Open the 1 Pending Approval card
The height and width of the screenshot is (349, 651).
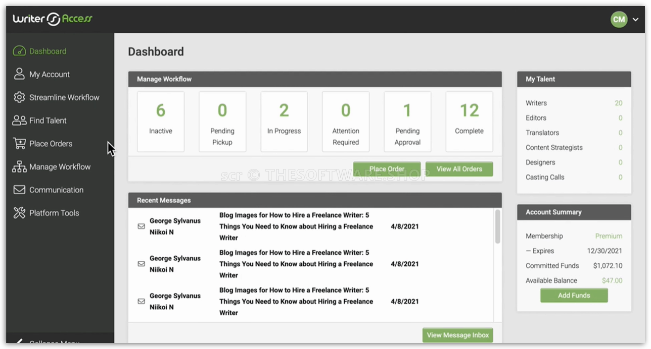pyautogui.click(x=407, y=122)
